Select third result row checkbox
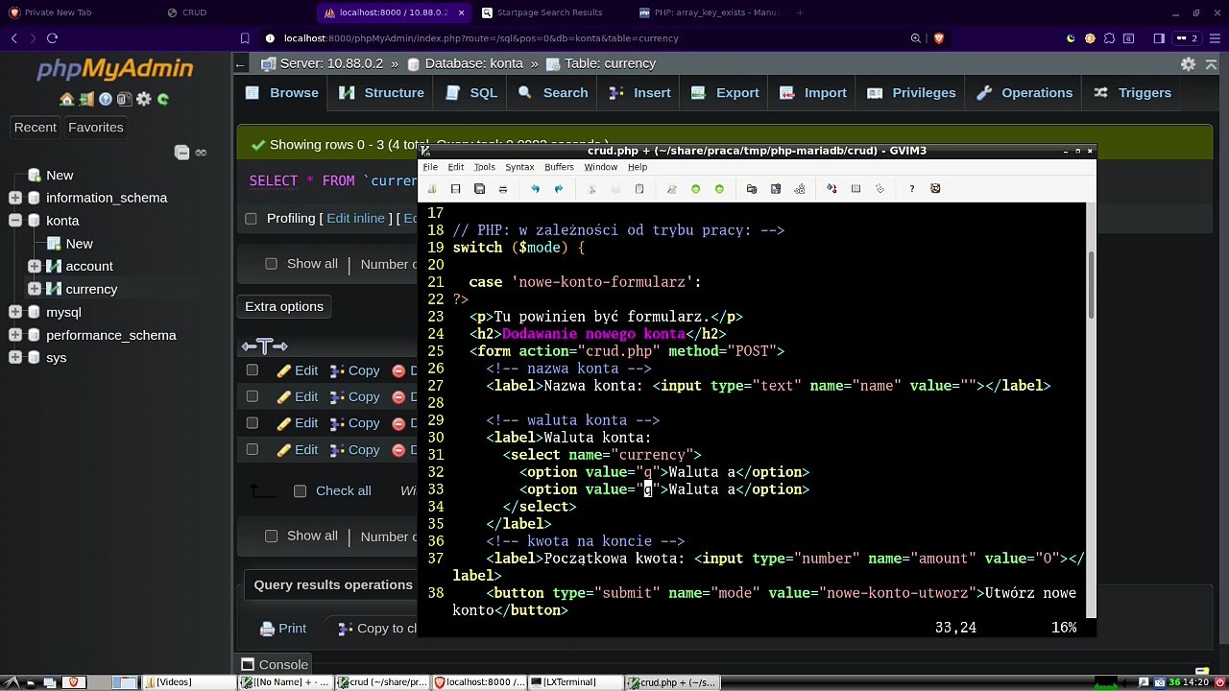The image size is (1229, 691). [x=253, y=423]
